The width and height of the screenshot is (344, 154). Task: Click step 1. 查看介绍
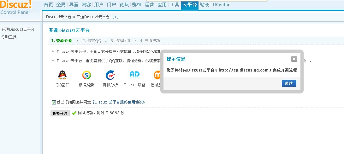(62, 40)
